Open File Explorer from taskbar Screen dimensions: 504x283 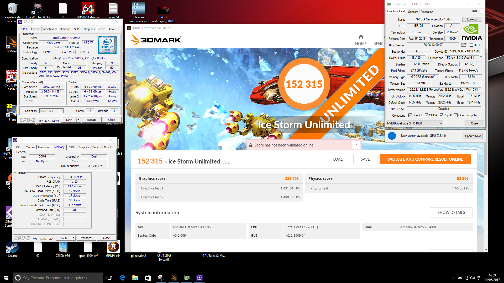coord(135,278)
